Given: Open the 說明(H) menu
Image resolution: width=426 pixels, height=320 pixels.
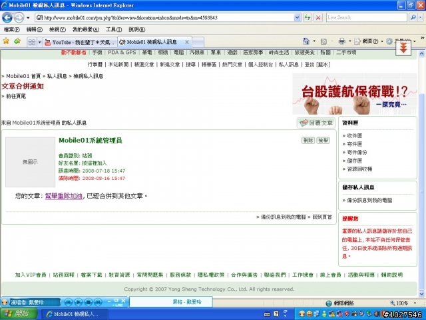Looking at the screenshot, I should coord(136,29).
